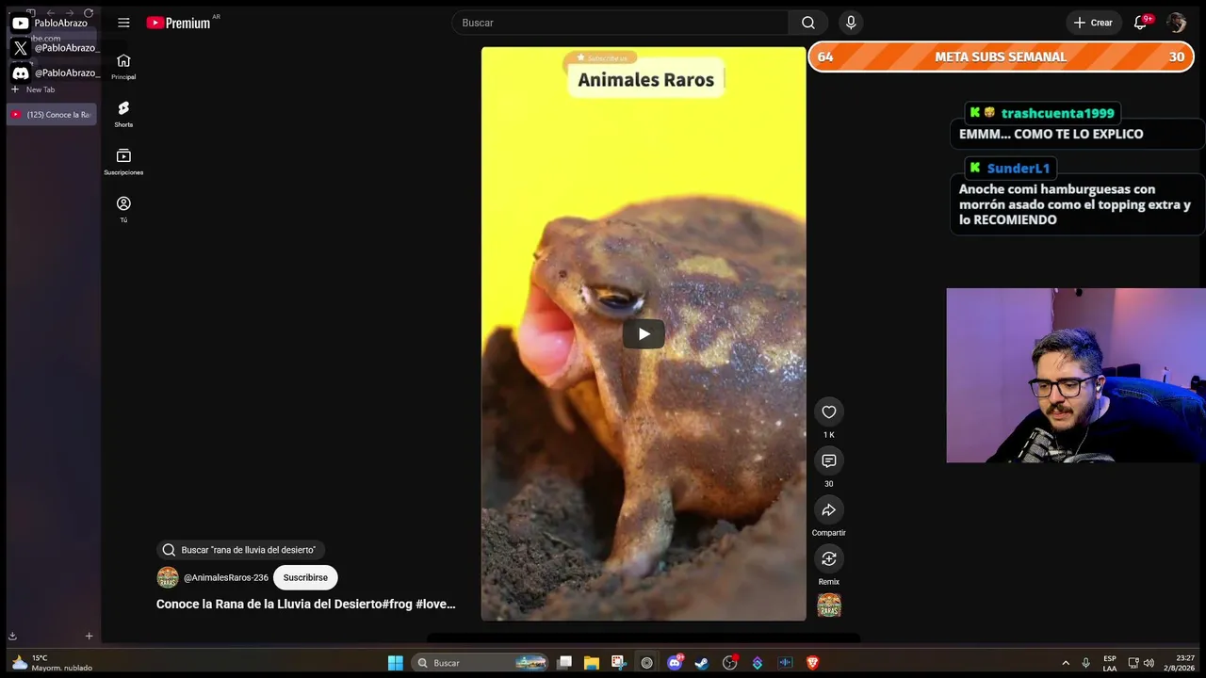Click the AnimalesRaros channel avatar
The image size is (1206, 678).
168,577
